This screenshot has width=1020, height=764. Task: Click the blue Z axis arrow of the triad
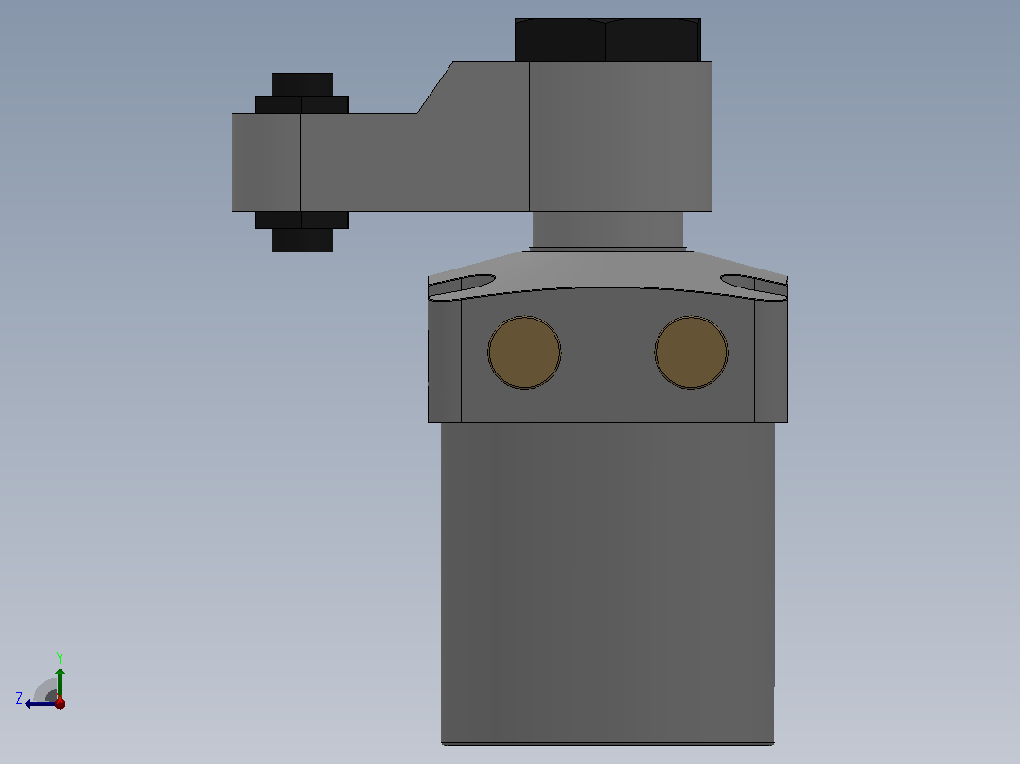(x=39, y=703)
